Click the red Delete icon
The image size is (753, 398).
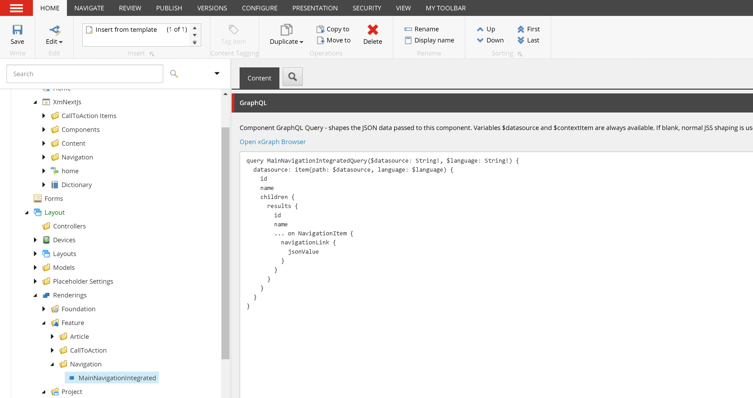[x=372, y=30]
